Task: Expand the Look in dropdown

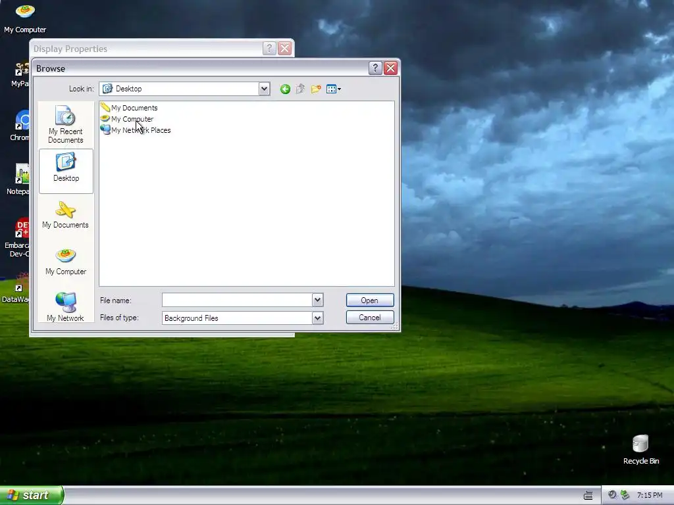Action: point(265,89)
